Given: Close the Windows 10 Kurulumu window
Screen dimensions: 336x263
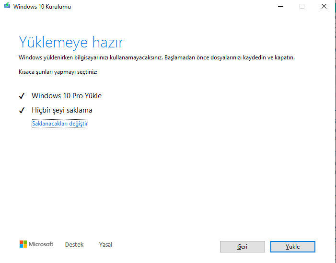Looking at the screenshot, I should point(324,6).
